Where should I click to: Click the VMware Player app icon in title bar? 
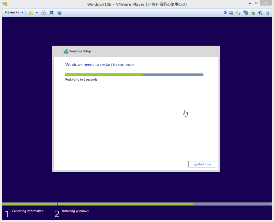click(x=5, y=4)
